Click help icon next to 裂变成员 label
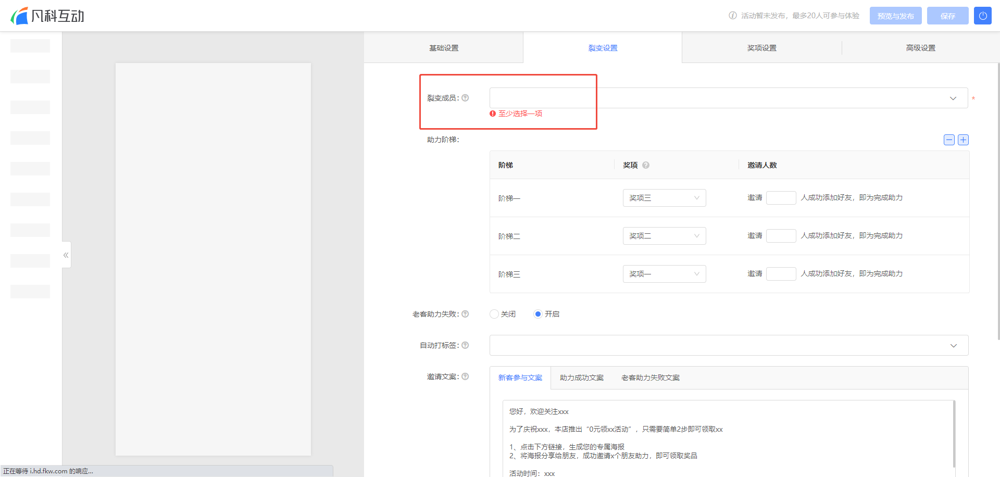Viewport: 1000px width, 477px height. [x=465, y=98]
